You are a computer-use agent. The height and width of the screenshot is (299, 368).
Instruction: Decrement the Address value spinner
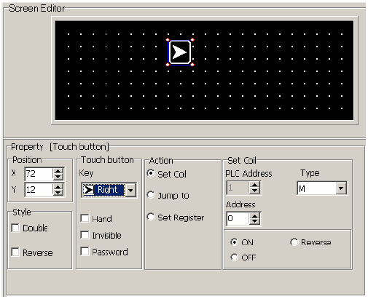pyautogui.click(x=254, y=221)
